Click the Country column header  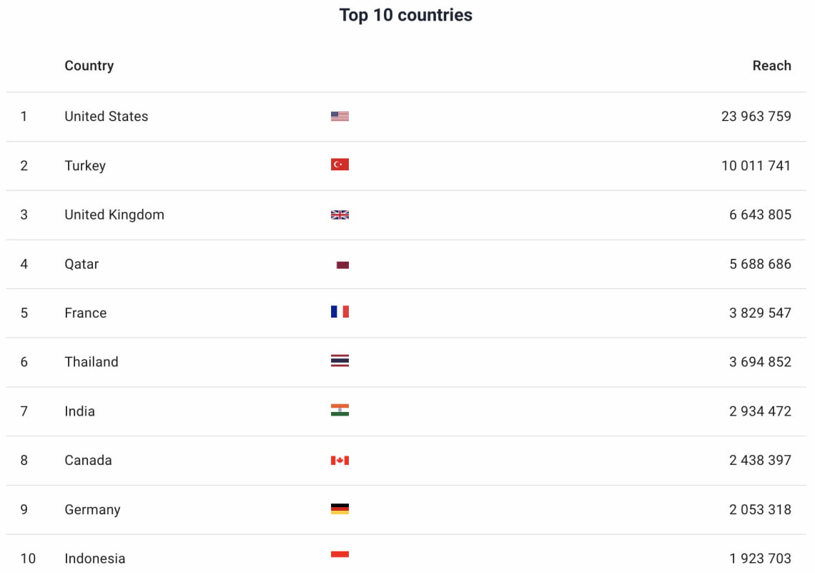click(x=89, y=66)
